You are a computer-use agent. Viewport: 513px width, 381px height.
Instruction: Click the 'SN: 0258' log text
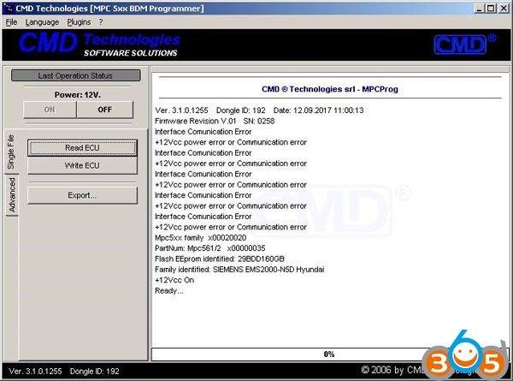coord(259,122)
